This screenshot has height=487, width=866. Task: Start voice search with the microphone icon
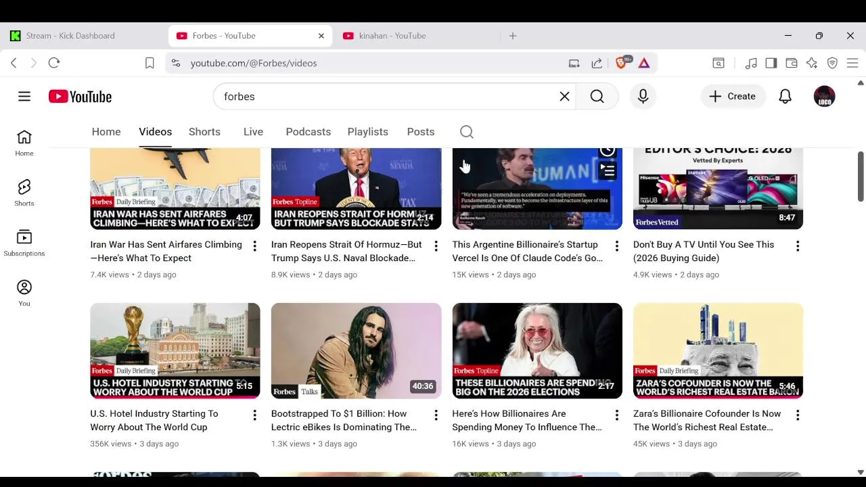643,97
